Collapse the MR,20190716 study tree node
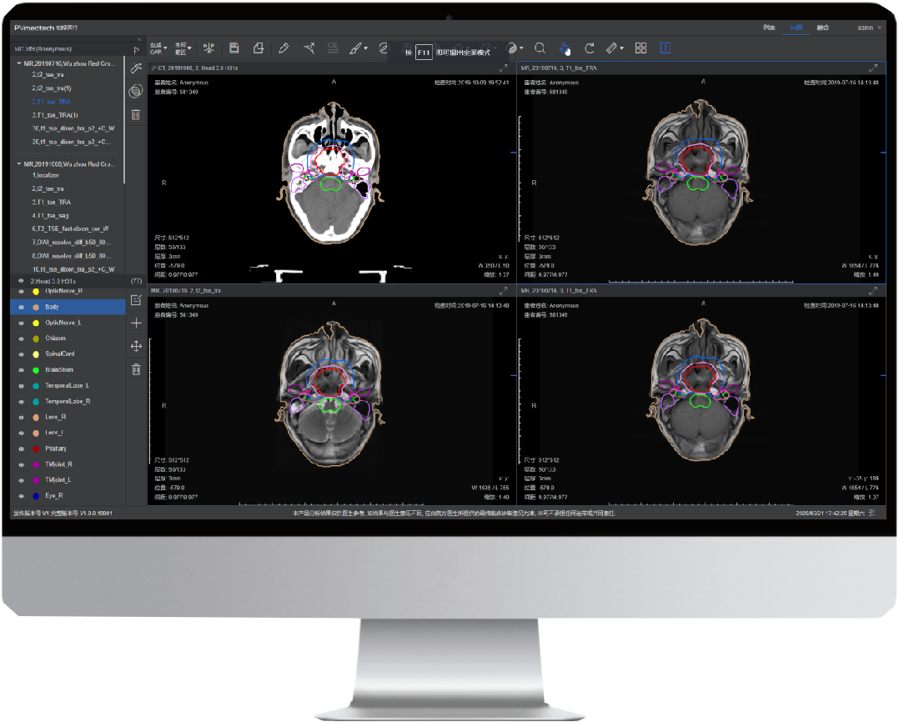Image resolution: width=899 pixels, height=722 pixels. click(x=19, y=63)
